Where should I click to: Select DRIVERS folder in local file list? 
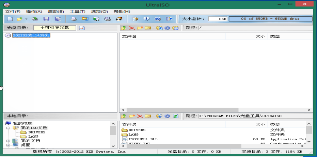[137, 130]
